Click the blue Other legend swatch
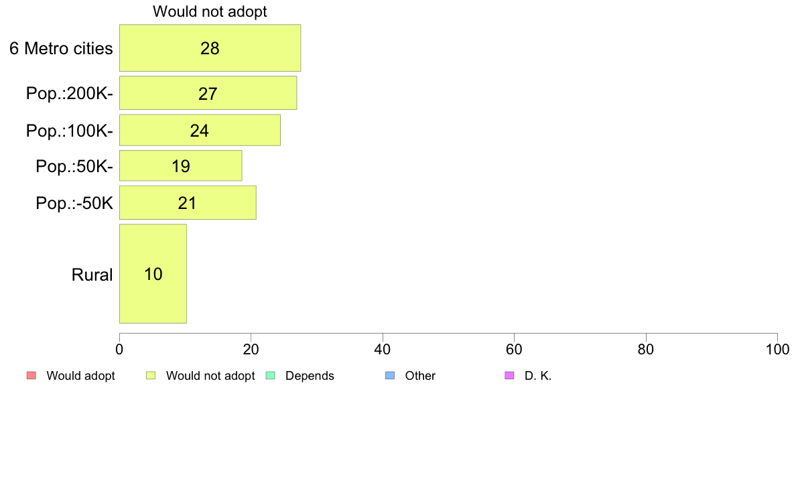This screenshot has height=493, width=796. 390,375
